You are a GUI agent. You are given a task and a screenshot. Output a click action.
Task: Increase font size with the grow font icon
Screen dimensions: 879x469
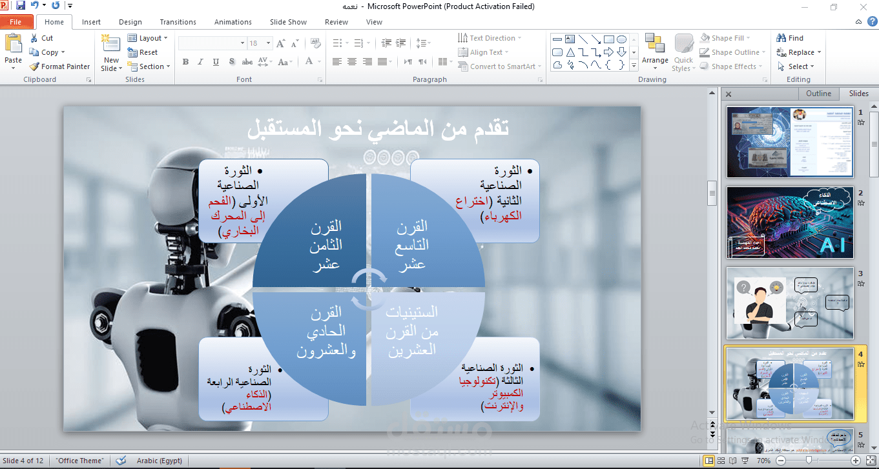coord(280,43)
